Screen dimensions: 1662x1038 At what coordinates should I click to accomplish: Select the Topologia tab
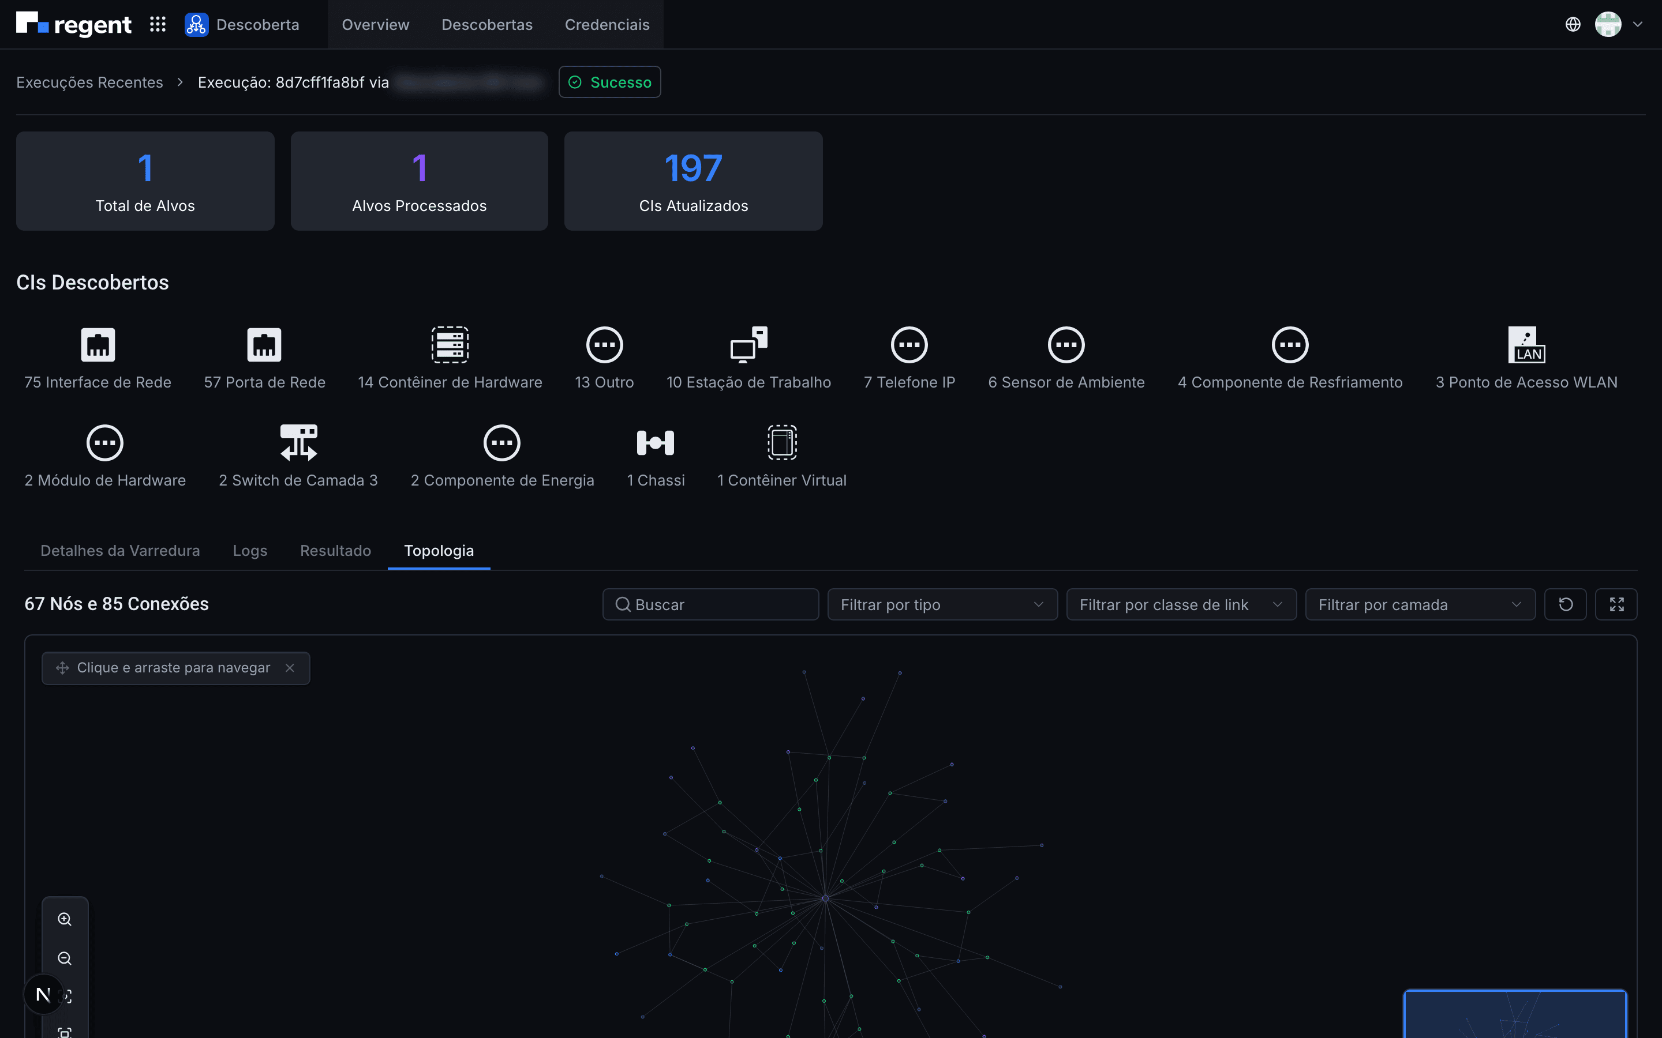(x=439, y=551)
